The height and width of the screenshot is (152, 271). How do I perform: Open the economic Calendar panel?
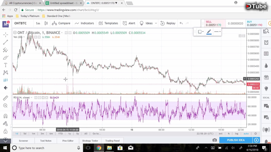tap(266, 77)
